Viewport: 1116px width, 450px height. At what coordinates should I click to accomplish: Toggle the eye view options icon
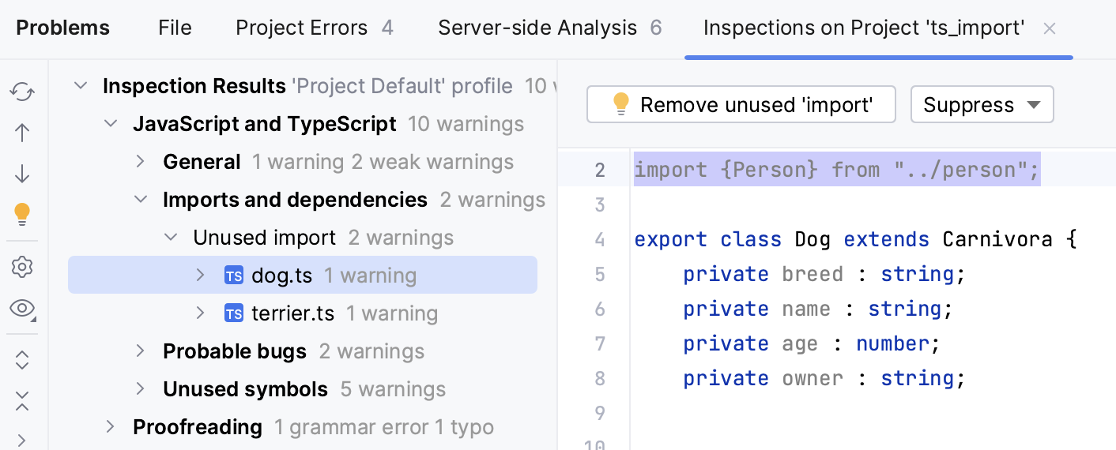[22, 309]
